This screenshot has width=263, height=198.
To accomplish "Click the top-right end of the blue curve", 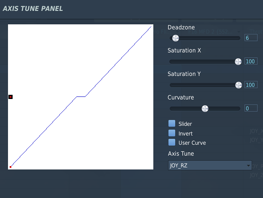I will (x=151, y=26).
